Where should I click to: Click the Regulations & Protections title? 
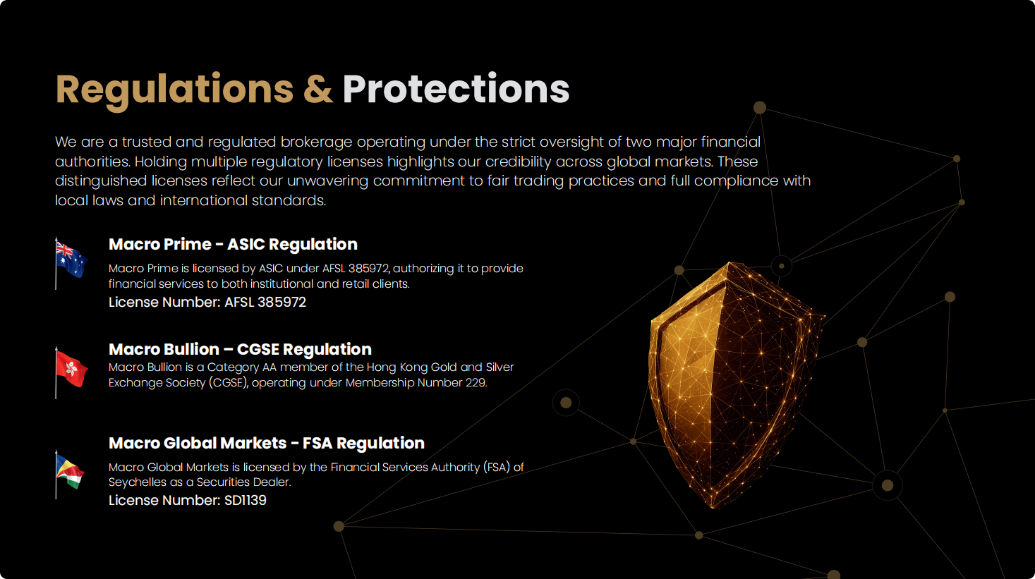click(313, 90)
